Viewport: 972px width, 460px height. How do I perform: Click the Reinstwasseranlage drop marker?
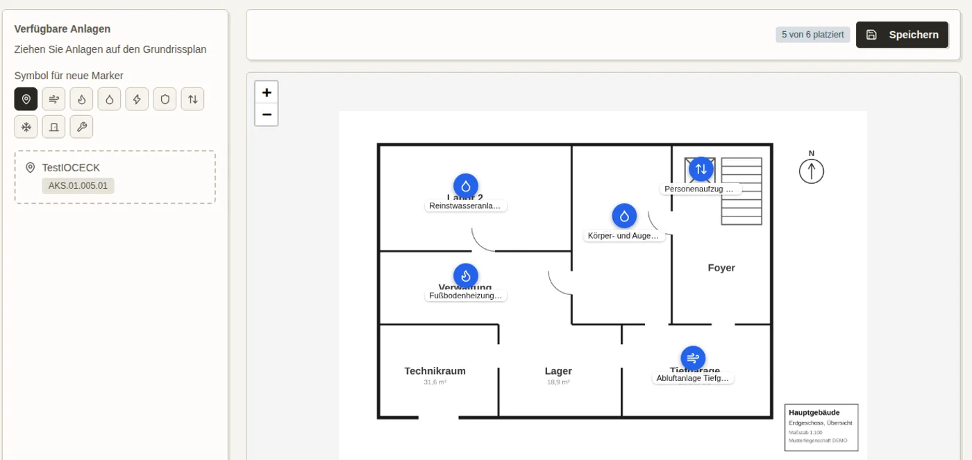[466, 186]
